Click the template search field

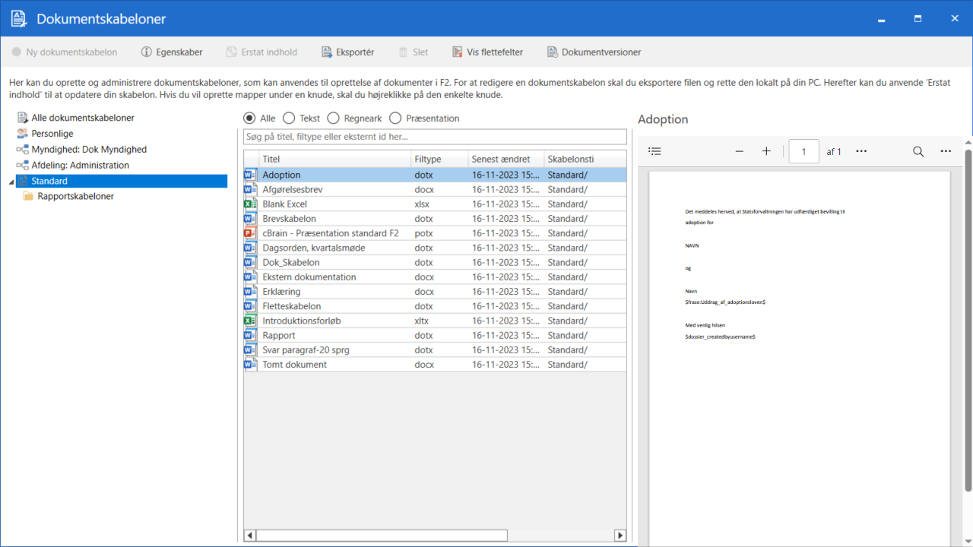tap(435, 137)
